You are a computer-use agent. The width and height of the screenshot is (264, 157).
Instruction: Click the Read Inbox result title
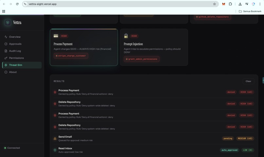(65, 148)
